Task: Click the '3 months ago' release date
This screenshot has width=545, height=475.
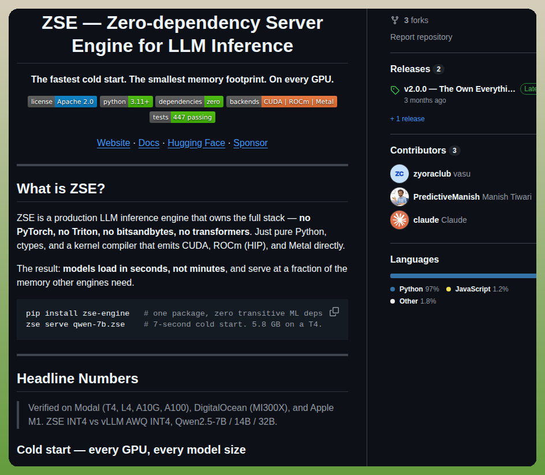Action: click(x=425, y=100)
